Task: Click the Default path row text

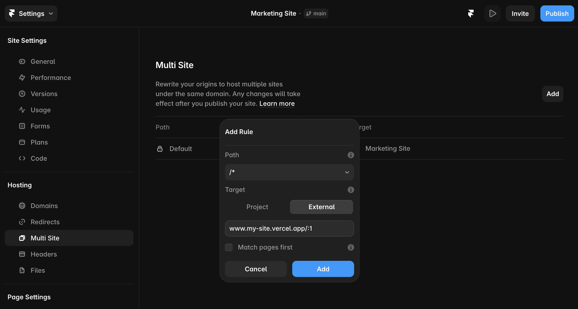Action: [181, 149]
